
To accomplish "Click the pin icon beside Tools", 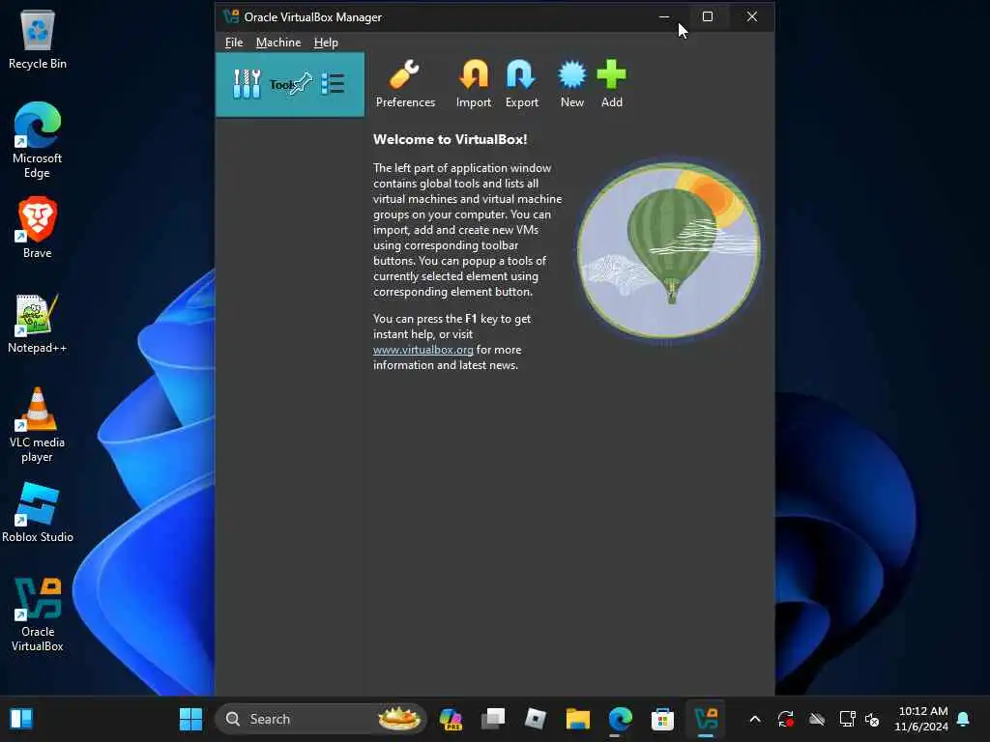I will click(x=302, y=83).
